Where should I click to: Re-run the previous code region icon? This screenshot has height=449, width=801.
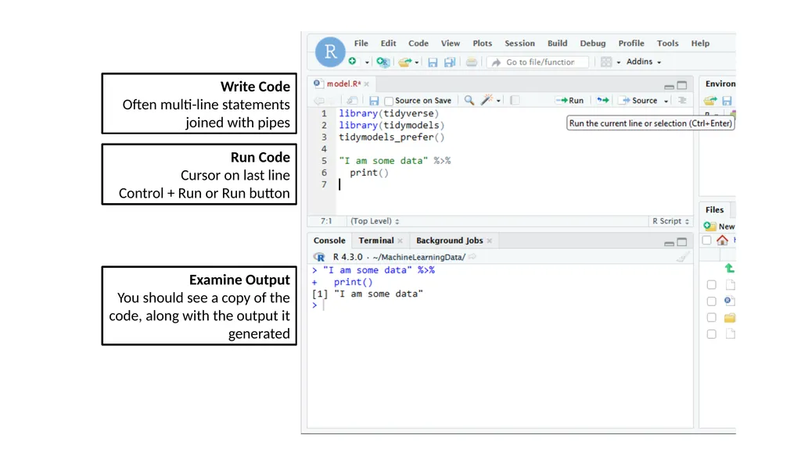point(603,100)
